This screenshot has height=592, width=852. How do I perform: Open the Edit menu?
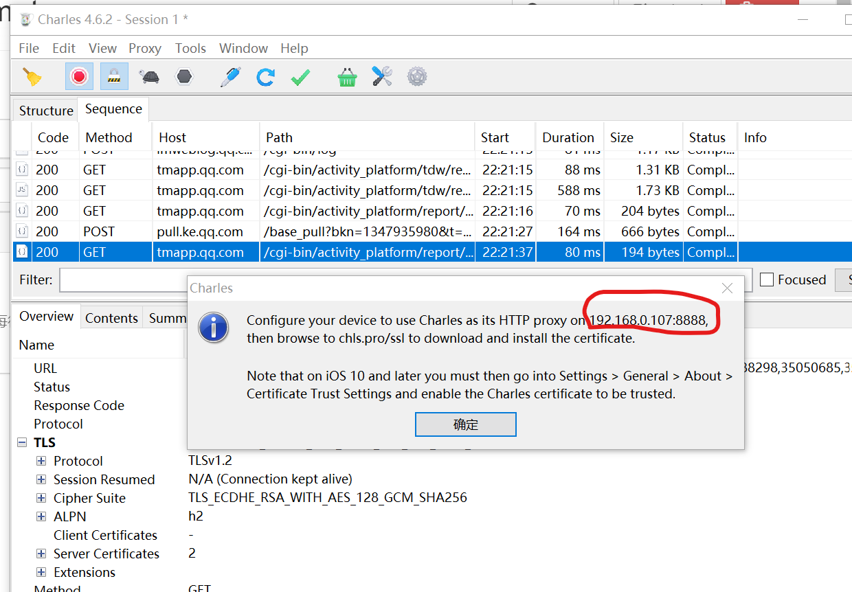tap(64, 48)
